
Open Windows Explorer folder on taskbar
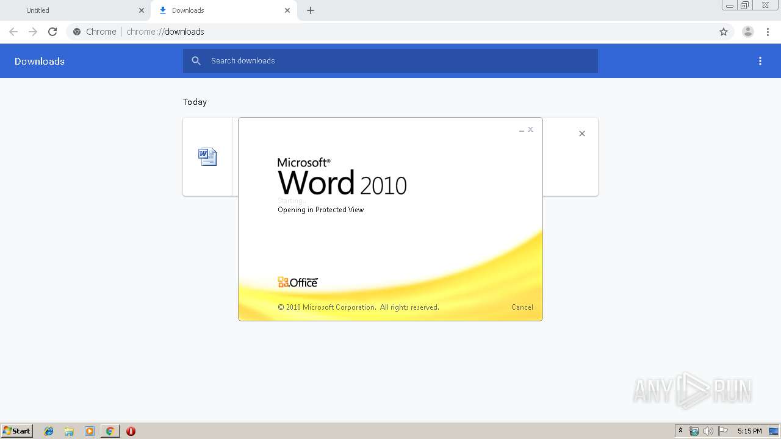[69, 431]
